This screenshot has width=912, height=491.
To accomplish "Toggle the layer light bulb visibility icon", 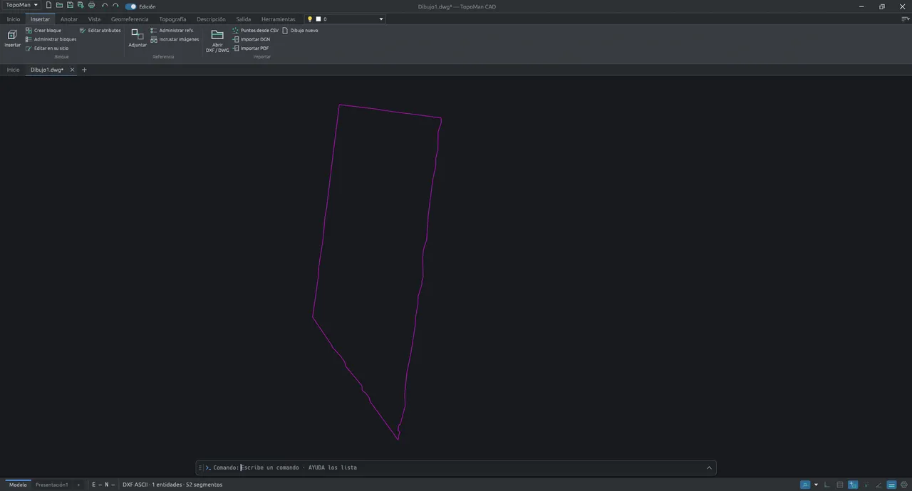I will click(x=310, y=19).
